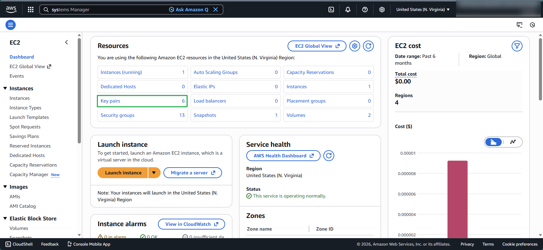Viewport: 543px width, 250px height.
Task: Open Capacity Reservations in sidebar
Action: pyautogui.click(x=33, y=165)
